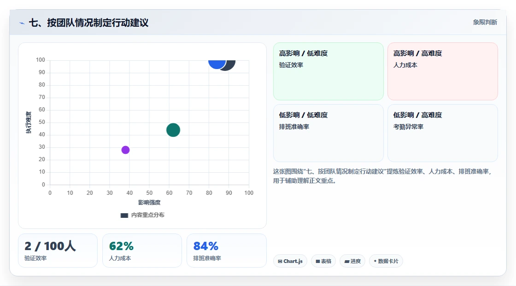Click the 2 / 100人 验证效率 stat card
This screenshot has height=286, width=516.
[58, 251]
